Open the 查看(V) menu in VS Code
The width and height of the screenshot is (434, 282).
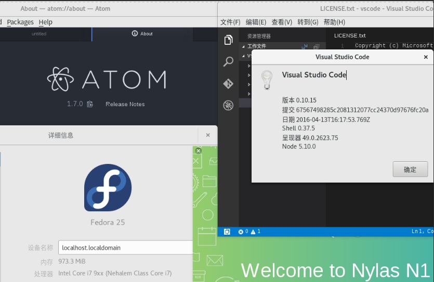(282, 22)
